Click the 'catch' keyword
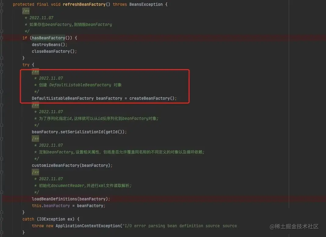 point(28,219)
